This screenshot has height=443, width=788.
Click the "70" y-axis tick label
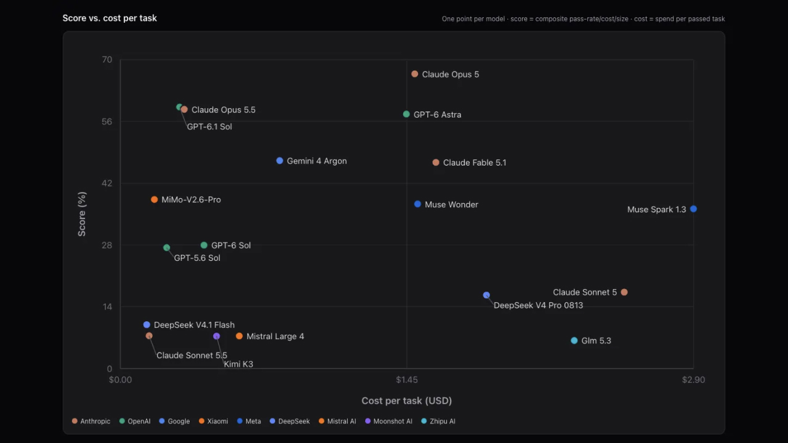[107, 60]
